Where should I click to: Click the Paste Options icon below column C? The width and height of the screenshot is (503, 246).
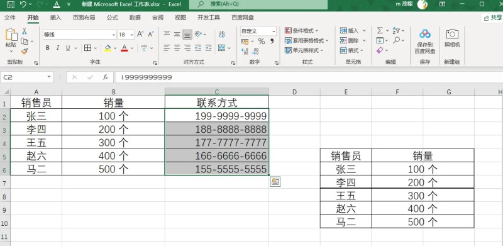coord(275,182)
